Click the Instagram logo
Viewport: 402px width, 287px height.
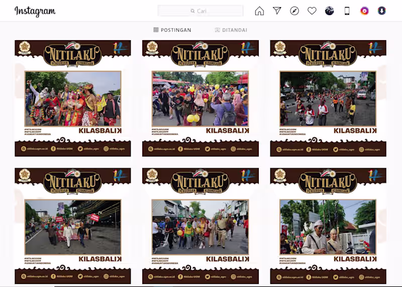tap(35, 12)
